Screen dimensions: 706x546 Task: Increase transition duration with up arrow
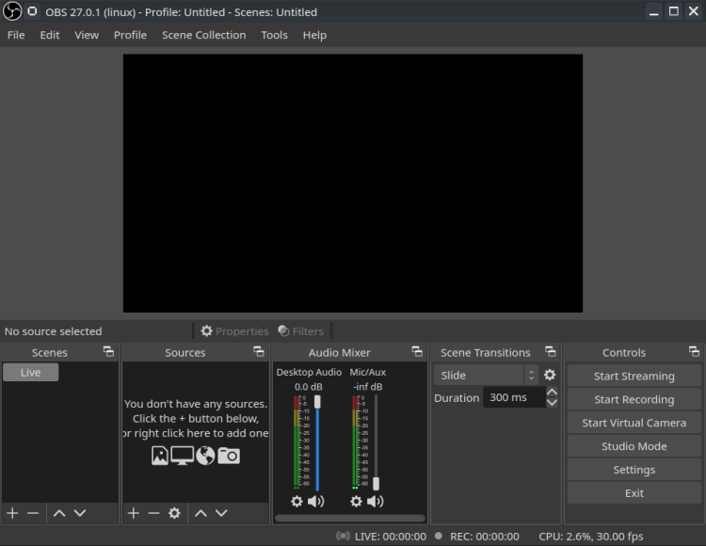point(552,393)
